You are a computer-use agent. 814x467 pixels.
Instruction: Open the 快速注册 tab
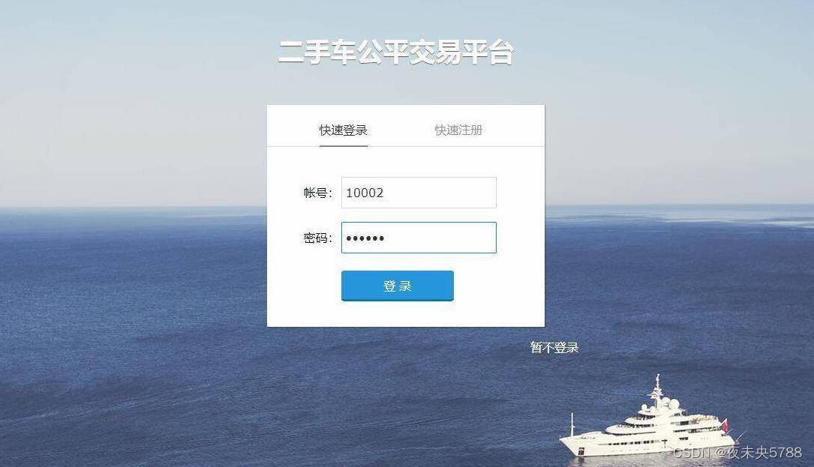click(x=458, y=130)
